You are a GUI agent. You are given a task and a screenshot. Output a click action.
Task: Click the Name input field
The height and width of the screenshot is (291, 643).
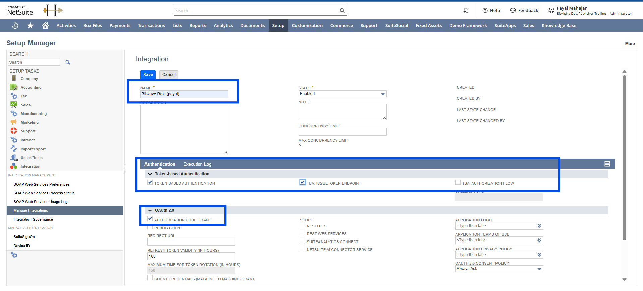(184, 94)
